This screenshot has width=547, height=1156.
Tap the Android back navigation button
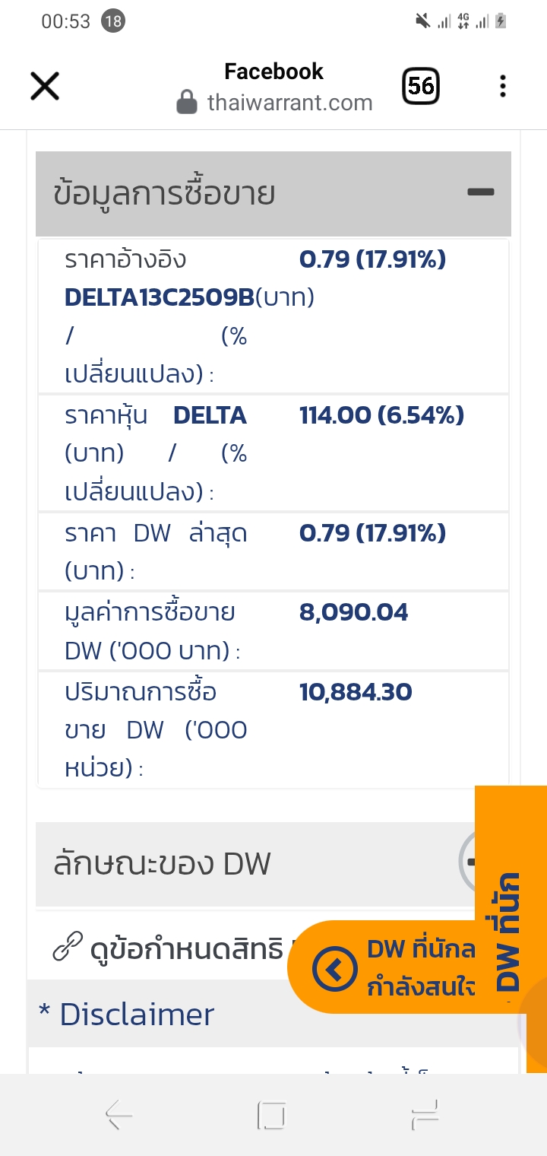[119, 1116]
